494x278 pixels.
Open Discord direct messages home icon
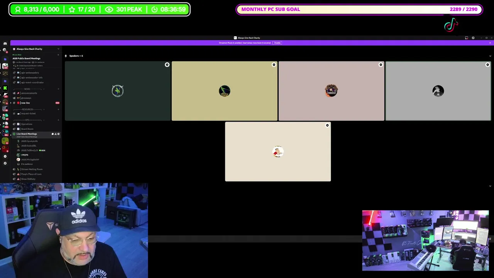(x=5, y=44)
